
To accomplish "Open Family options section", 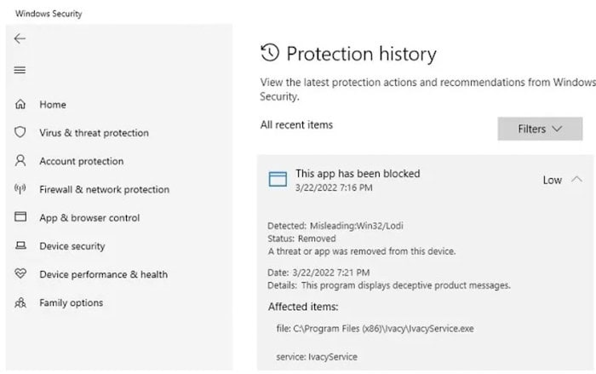I will tap(71, 302).
